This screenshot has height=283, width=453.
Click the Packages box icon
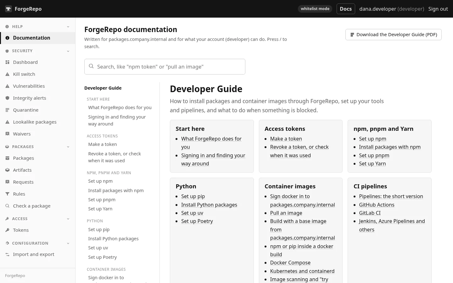pyautogui.click(x=7, y=158)
